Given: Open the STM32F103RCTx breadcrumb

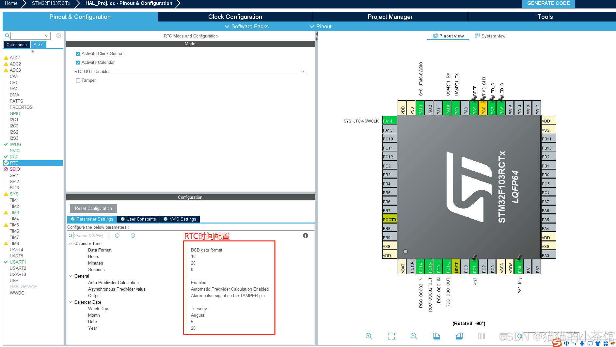Looking at the screenshot, I should point(51,3).
